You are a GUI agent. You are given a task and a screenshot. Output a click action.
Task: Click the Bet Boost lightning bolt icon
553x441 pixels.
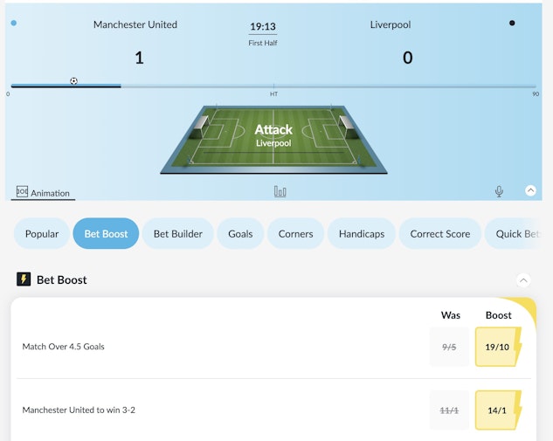(x=24, y=279)
